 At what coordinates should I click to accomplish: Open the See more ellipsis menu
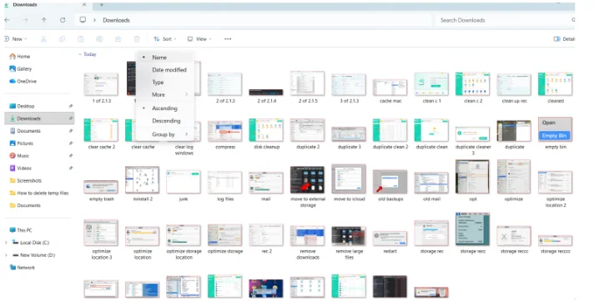[228, 39]
